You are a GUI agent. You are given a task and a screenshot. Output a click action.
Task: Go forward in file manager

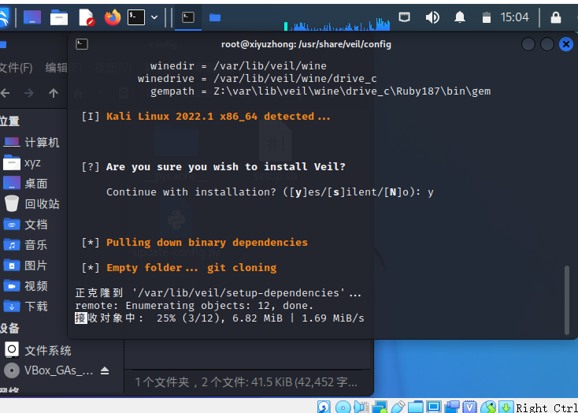coord(29,93)
